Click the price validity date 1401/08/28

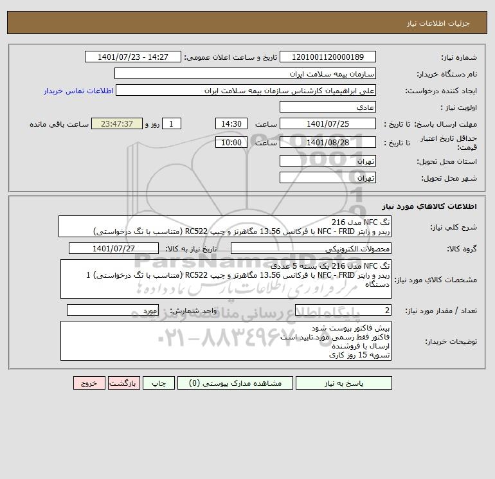(x=328, y=142)
